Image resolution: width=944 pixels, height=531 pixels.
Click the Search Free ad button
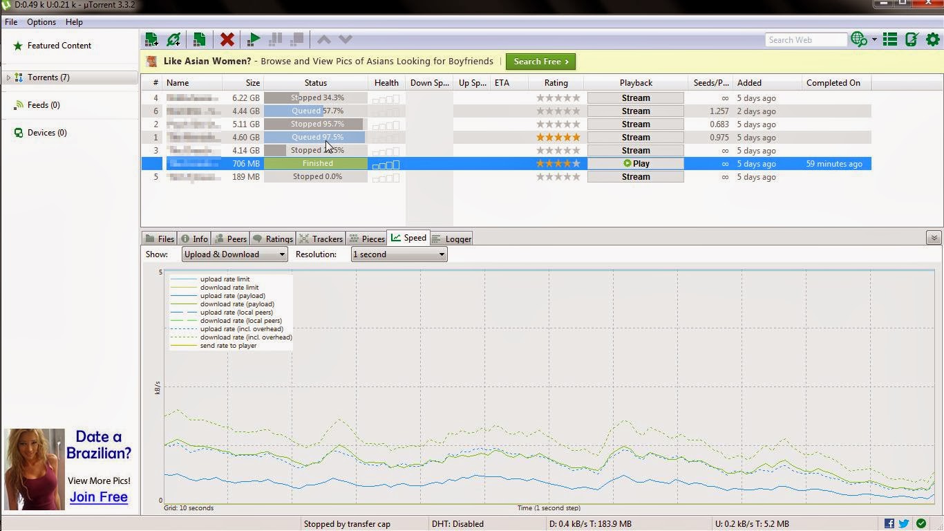(541, 62)
